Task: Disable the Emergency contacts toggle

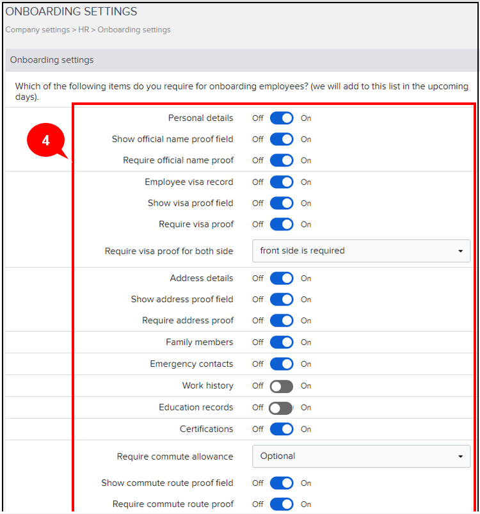Action: [x=281, y=364]
